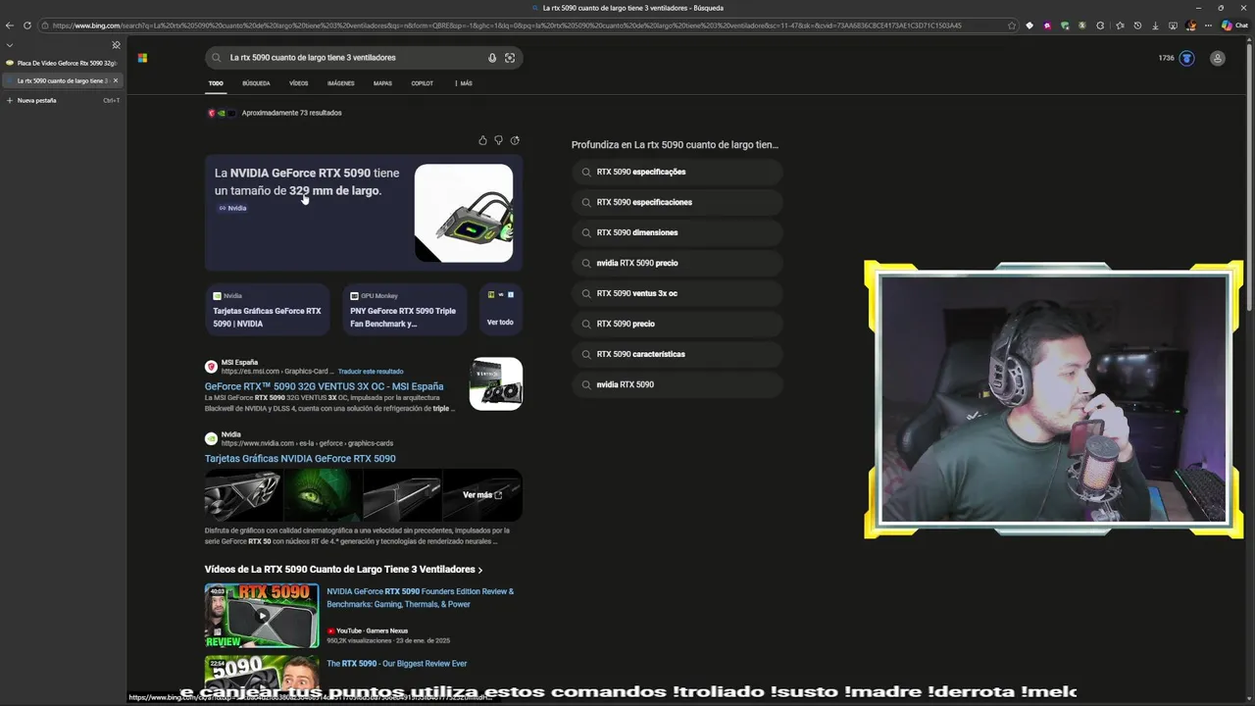Open PNY GeForce RTX 5090 Triple Fan card
1255x706 pixels.
coord(404,309)
